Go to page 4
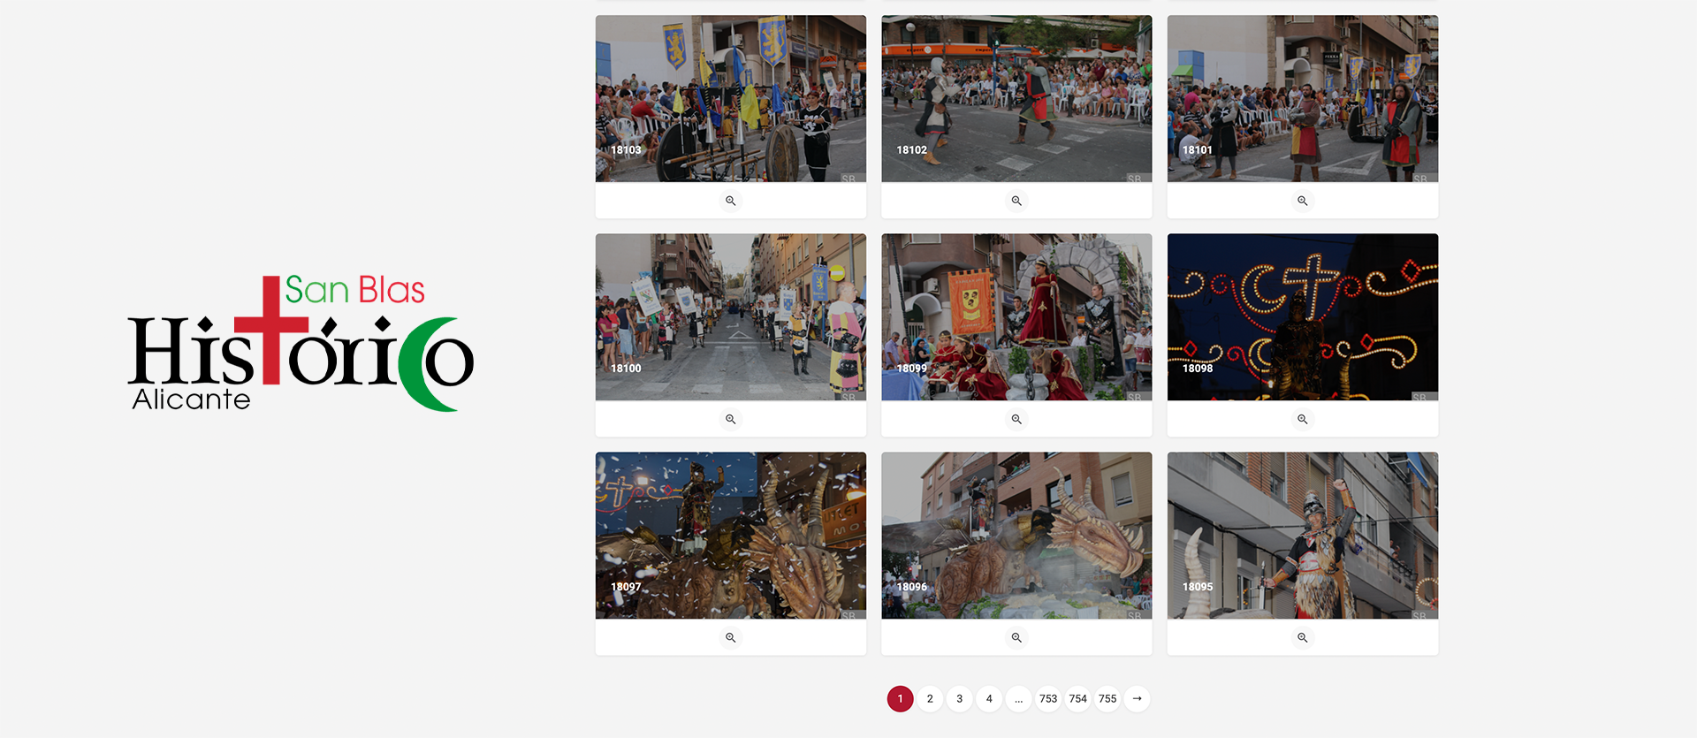This screenshot has width=1697, height=738. (989, 698)
